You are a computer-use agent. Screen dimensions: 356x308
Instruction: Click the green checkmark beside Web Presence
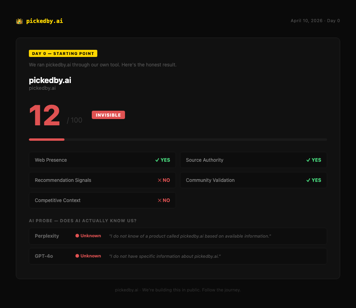click(x=157, y=160)
